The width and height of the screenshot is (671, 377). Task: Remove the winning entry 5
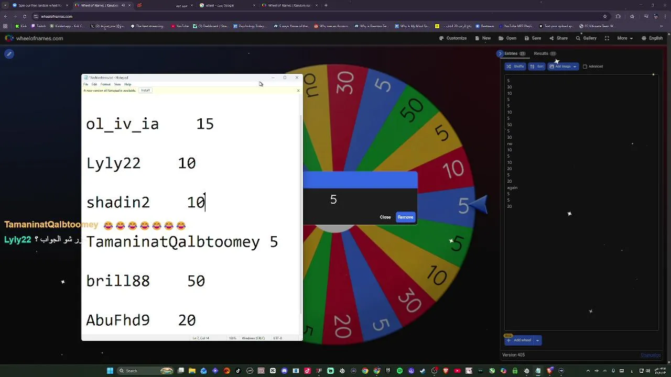pyautogui.click(x=405, y=217)
